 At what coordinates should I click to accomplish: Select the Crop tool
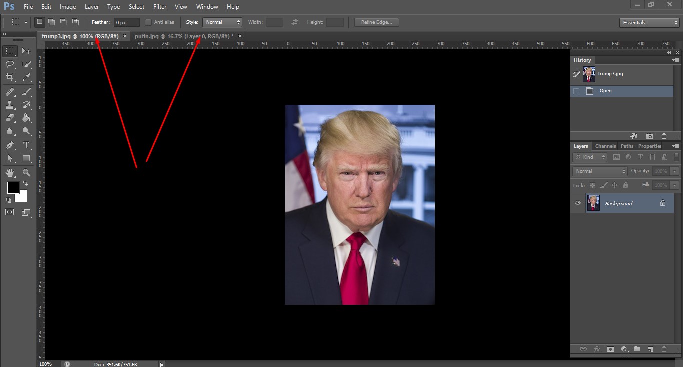coord(10,77)
